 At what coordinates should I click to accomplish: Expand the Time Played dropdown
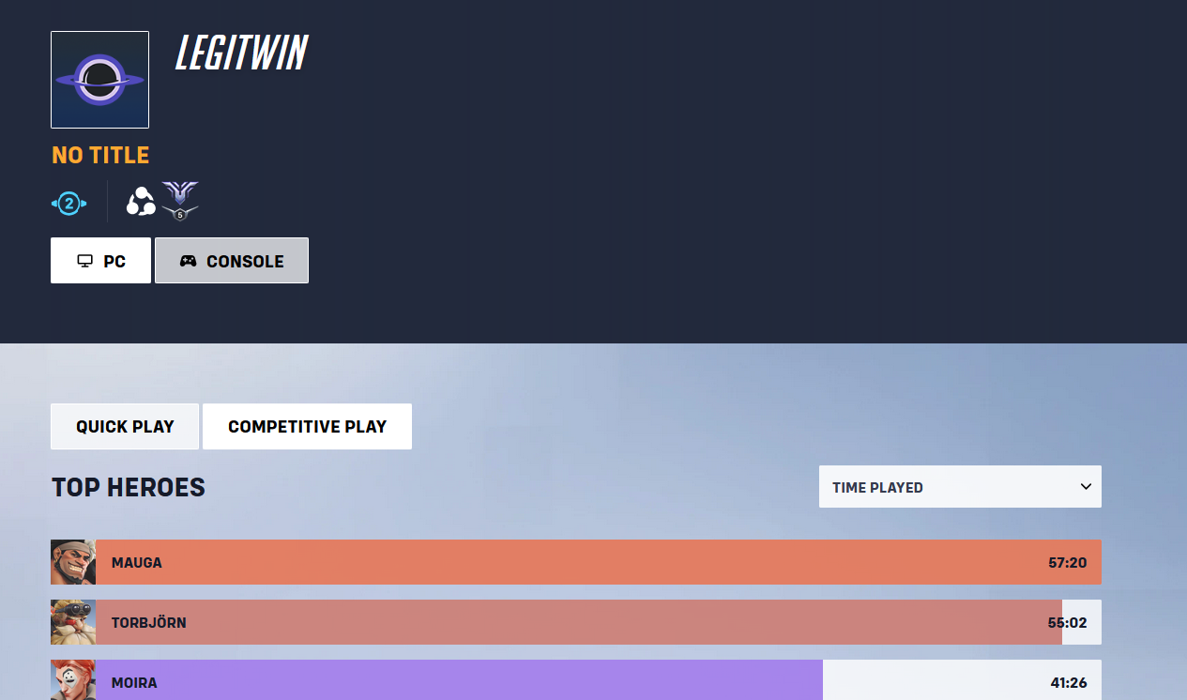(x=960, y=487)
